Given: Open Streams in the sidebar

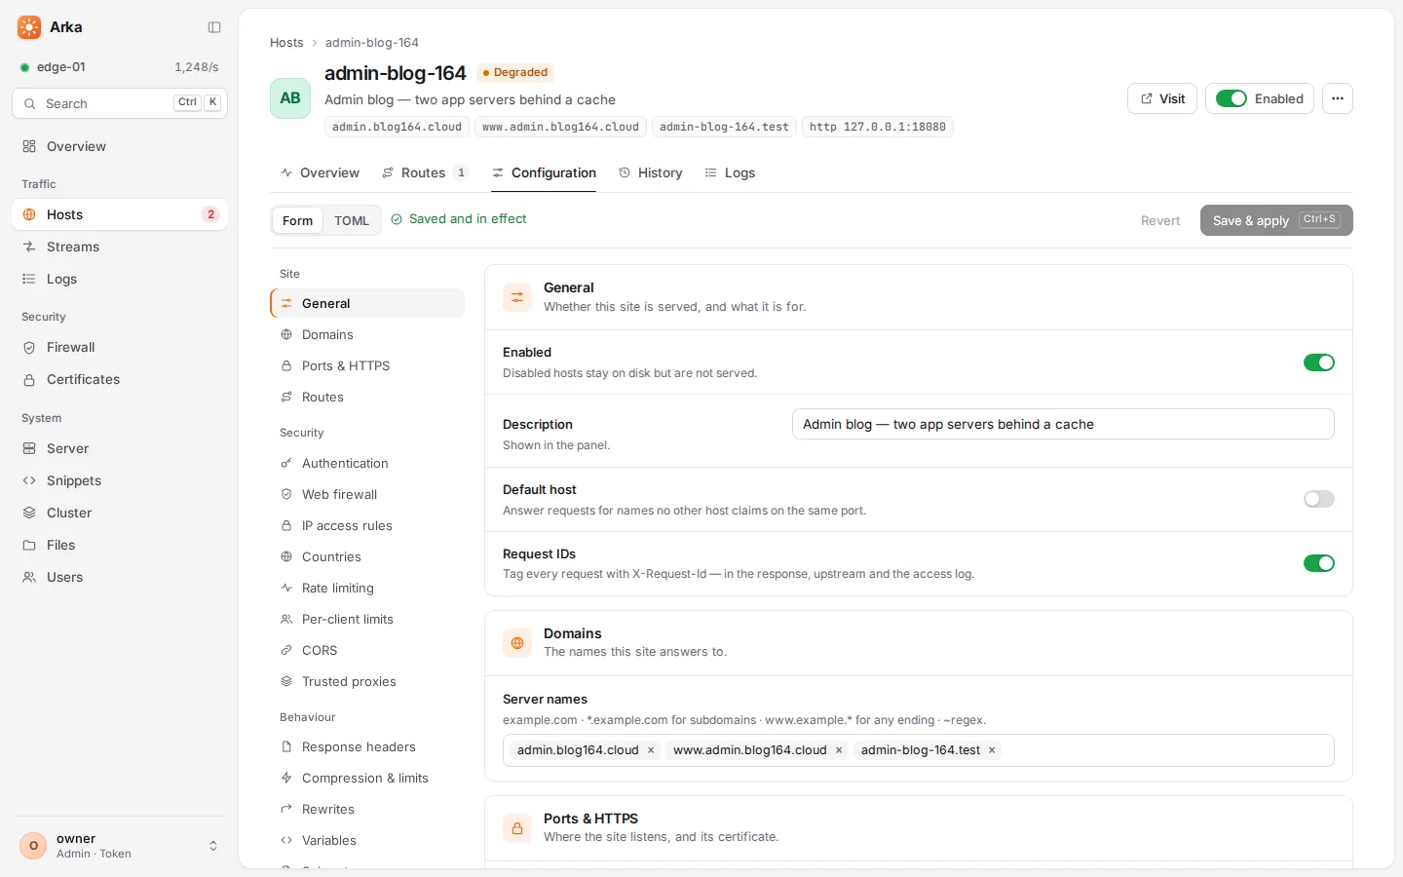Looking at the screenshot, I should (x=120, y=247).
